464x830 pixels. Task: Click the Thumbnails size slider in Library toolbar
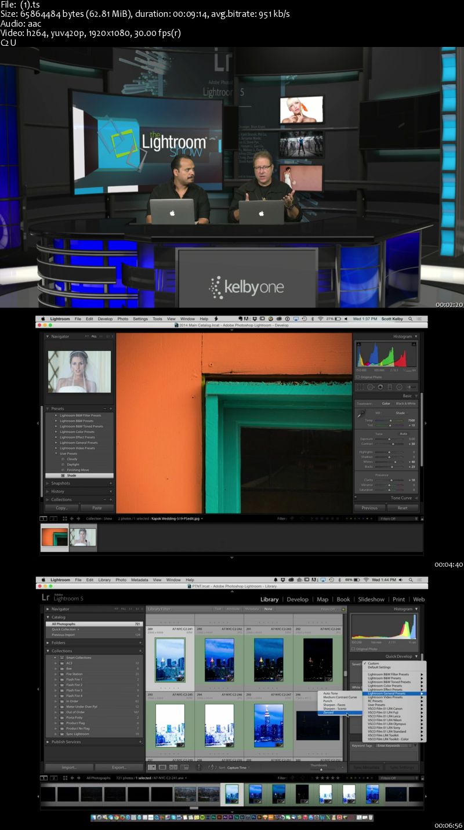coord(321,770)
